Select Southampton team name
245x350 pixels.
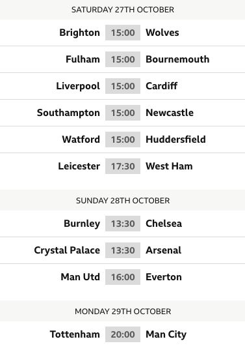pos(68,113)
